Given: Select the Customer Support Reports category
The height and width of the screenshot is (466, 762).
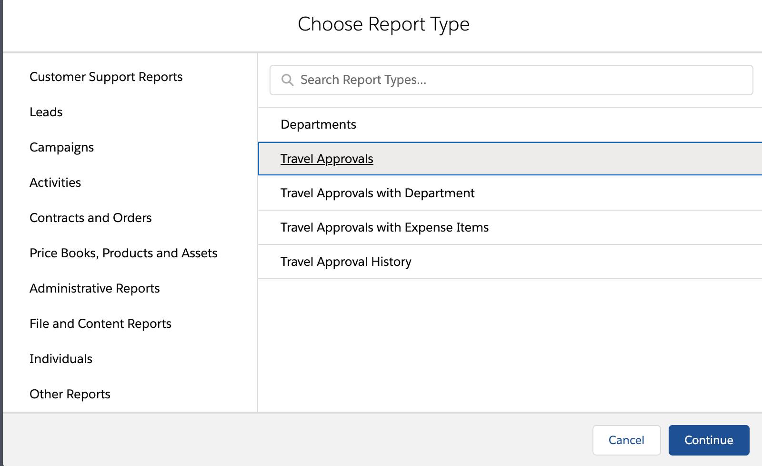Looking at the screenshot, I should pyautogui.click(x=106, y=77).
